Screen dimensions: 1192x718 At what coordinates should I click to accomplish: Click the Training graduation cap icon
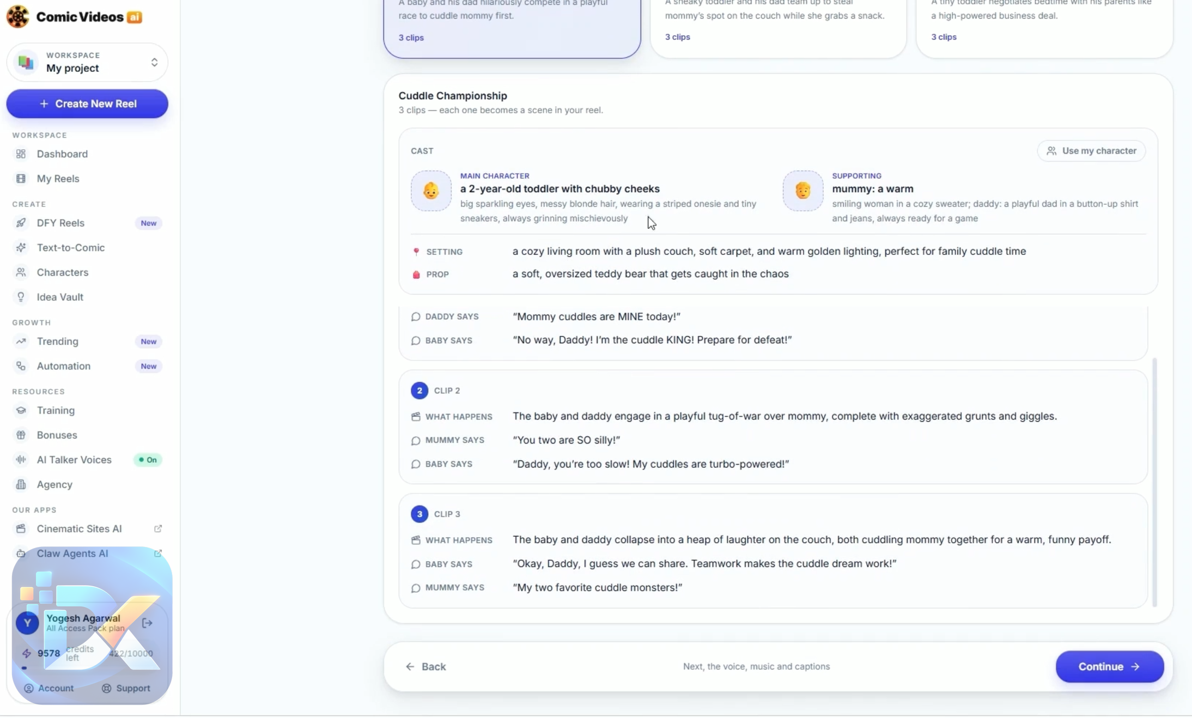coord(21,410)
